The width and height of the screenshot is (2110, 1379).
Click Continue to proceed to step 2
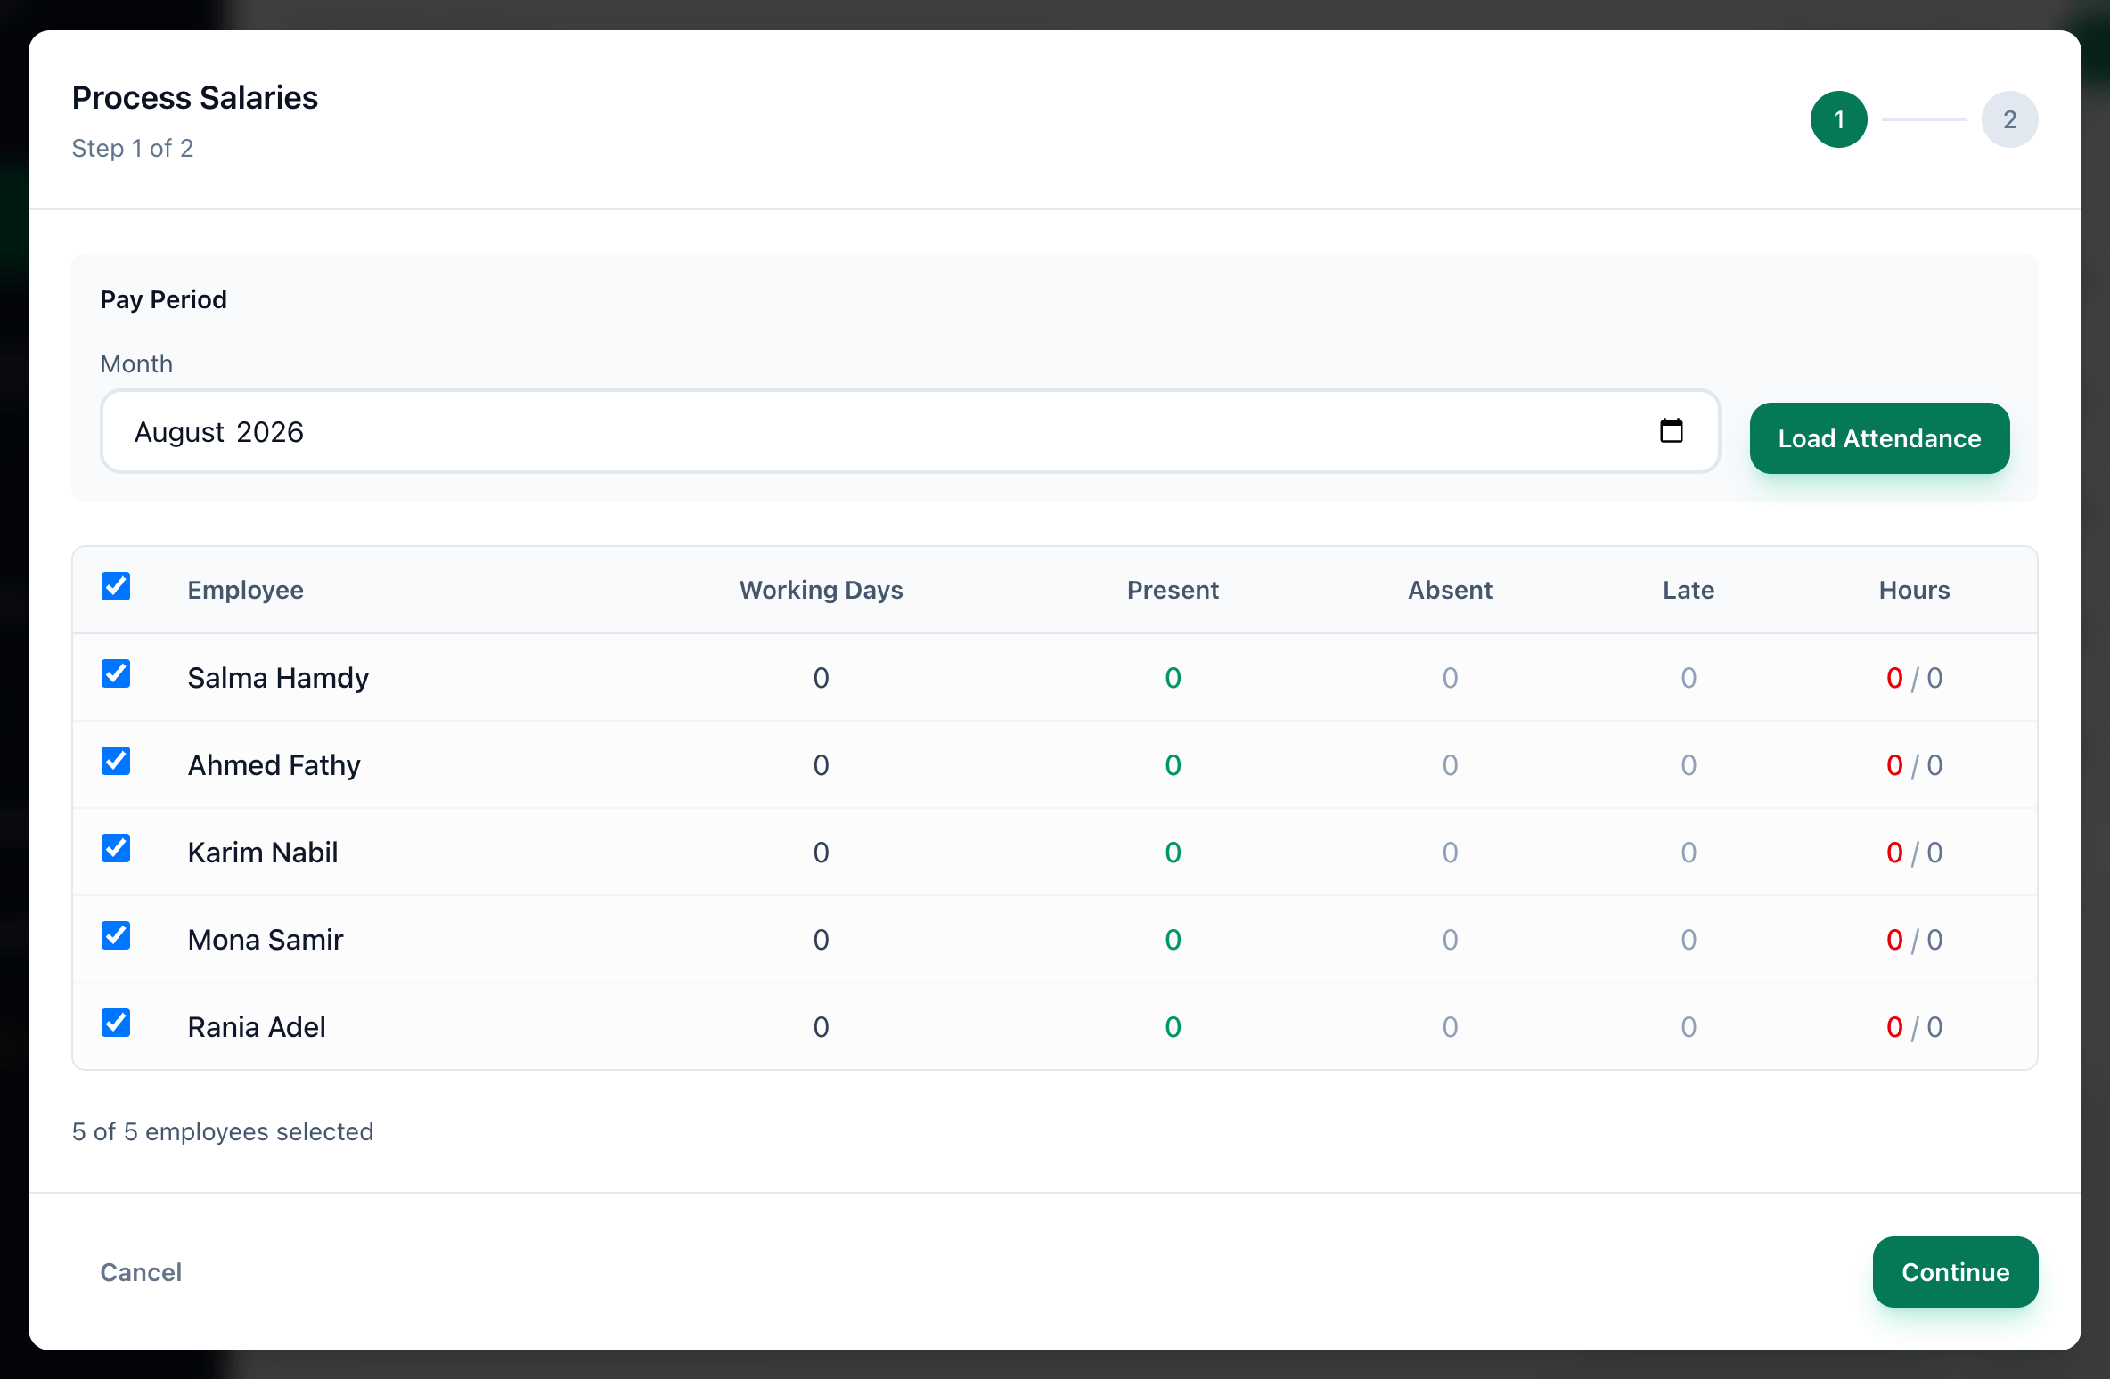click(1955, 1272)
